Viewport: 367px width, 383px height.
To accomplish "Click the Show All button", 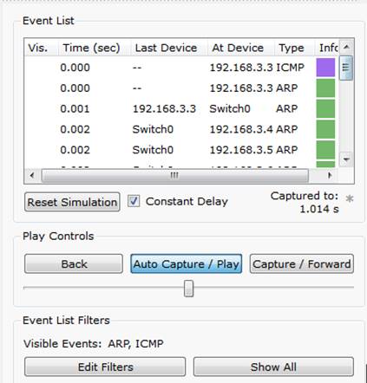I will pyautogui.click(x=273, y=367).
